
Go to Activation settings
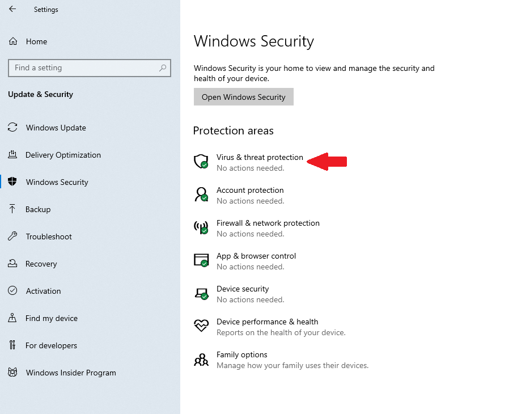click(x=44, y=291)
